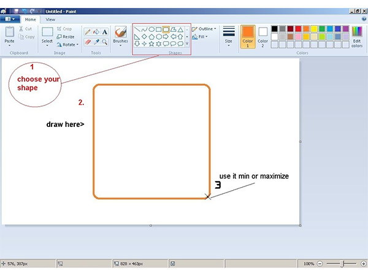Select the Eraser tool

(87, 42)
